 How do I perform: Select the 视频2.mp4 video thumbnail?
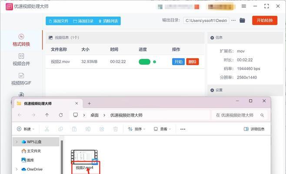click(84, 157)
